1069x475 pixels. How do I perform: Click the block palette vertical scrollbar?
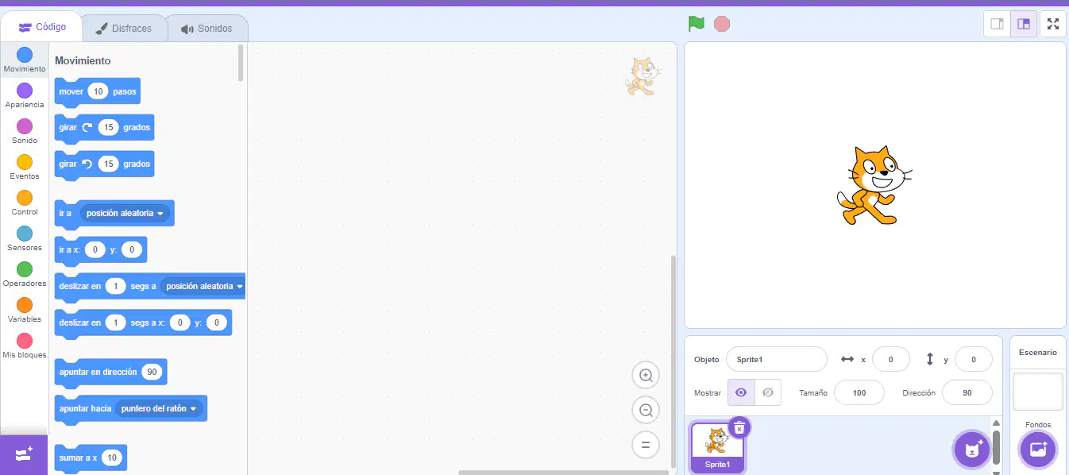coord(241,62)
